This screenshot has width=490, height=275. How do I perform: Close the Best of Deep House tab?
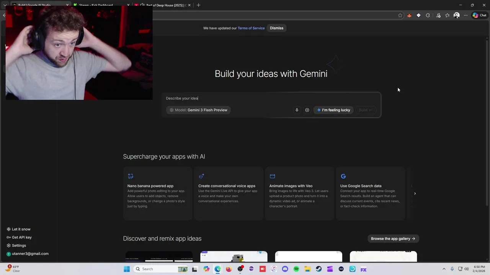click(x=189, y=5)
